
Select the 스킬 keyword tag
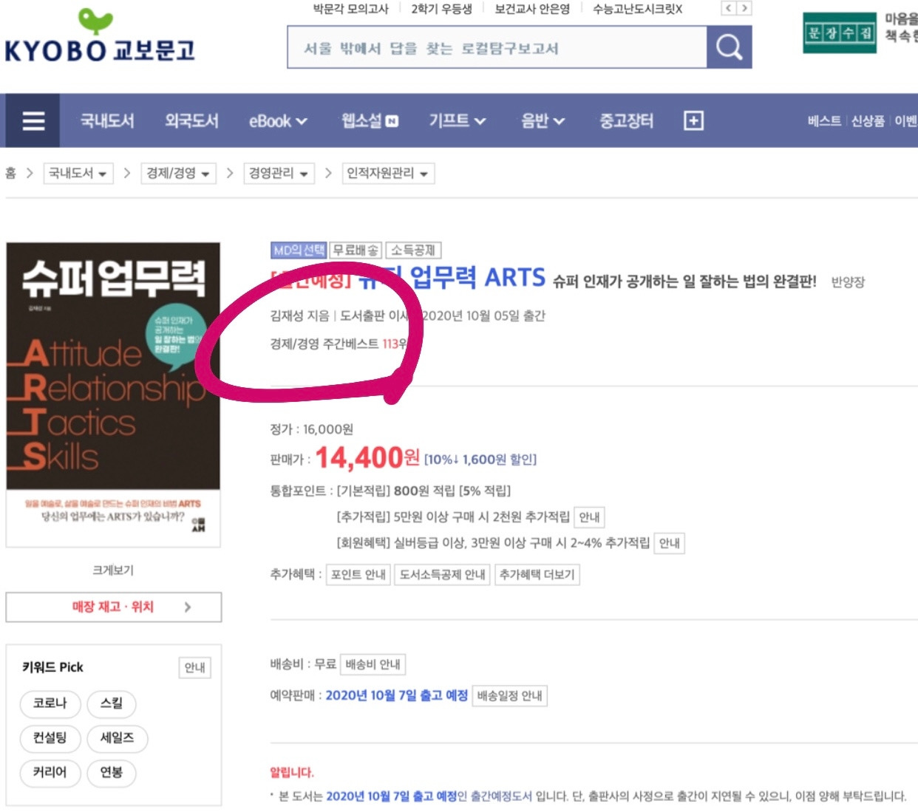(x=112, y=703)
